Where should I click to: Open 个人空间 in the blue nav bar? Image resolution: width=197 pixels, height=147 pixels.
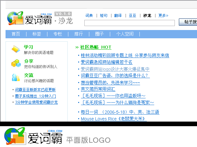point(125,34)
